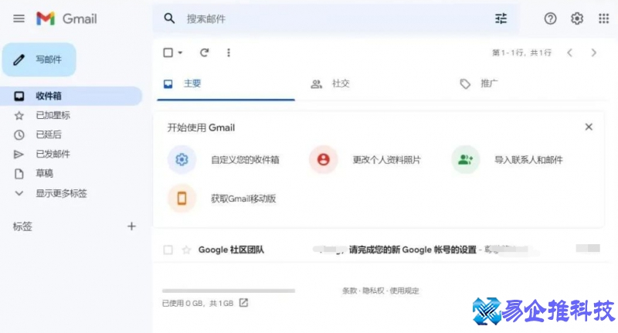Open the Help question mark icon

(550, 19)
